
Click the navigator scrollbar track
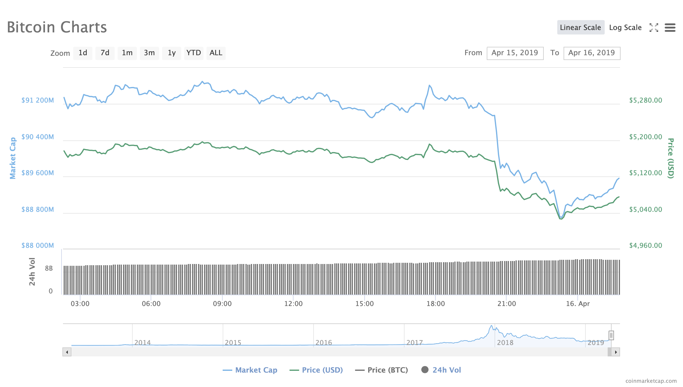(330, 352)
